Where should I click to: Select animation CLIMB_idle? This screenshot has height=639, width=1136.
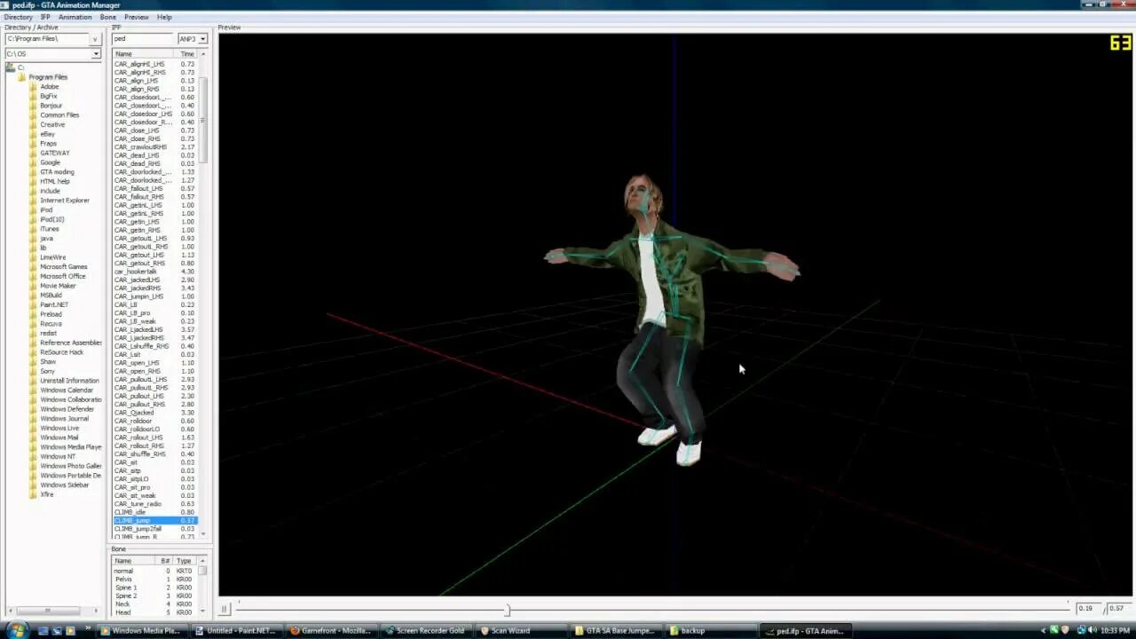tap(155, 512)
